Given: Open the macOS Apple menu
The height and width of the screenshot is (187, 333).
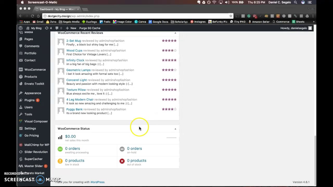Looking at the screenshot, I should point(22,2).
